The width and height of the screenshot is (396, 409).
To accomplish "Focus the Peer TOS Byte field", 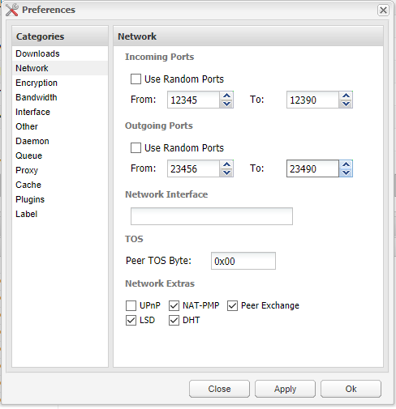I will coord(243,261).
